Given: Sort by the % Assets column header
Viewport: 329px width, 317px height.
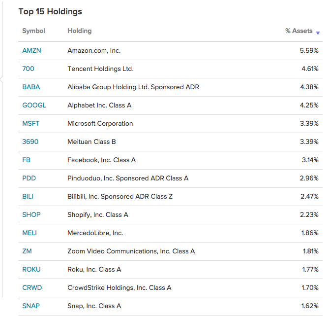Looking at the screenshot, I should pyautogui.click(x=299, y=31).
